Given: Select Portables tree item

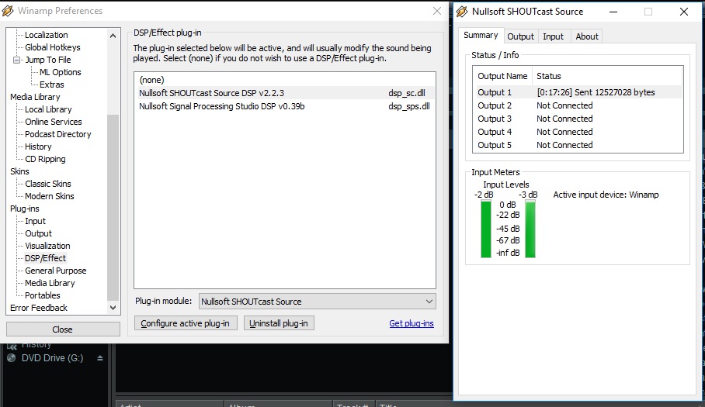Looking at the screenshot, I should pos(43,295).
